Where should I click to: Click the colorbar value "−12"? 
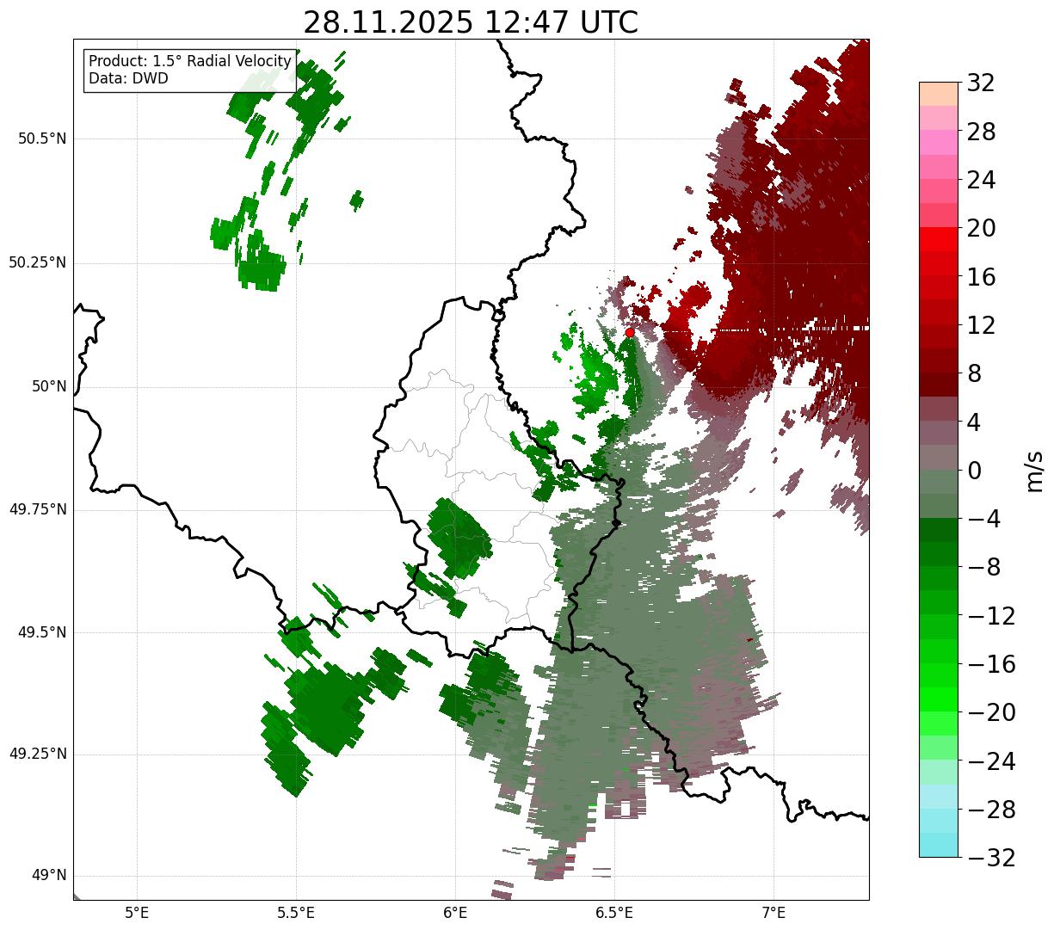pyautogui.click(x=991, y=616)
